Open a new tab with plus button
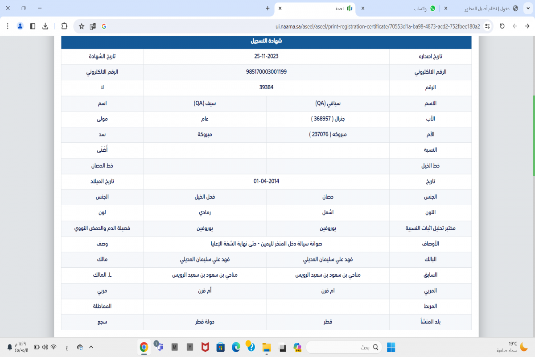This screenshot has width=535, height=357. pyautogui.click(x=267, y=8)
